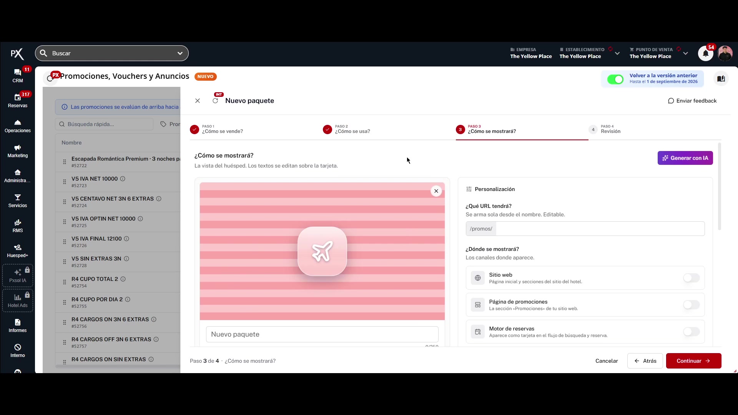Screen dimensions: 738x415
Task: Enable Página de promociones toggle
Action: [x=691, y=305]
